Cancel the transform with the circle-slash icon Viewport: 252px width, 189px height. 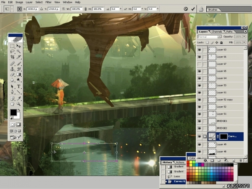click(185, 9)
